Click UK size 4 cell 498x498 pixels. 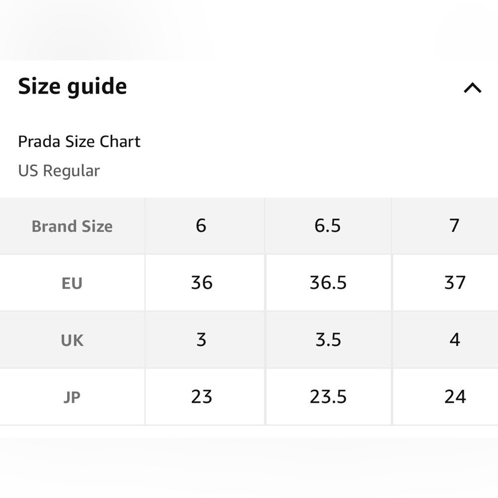coord(455,340)
